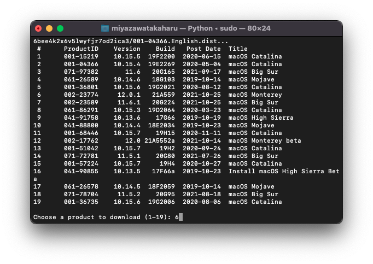373x264 pixels.
Task: Maximize the terminal with green button
Action: coord(60,28)
